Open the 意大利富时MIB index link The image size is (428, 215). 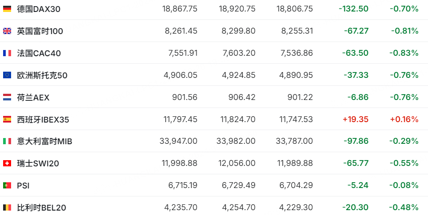[44, 142]
